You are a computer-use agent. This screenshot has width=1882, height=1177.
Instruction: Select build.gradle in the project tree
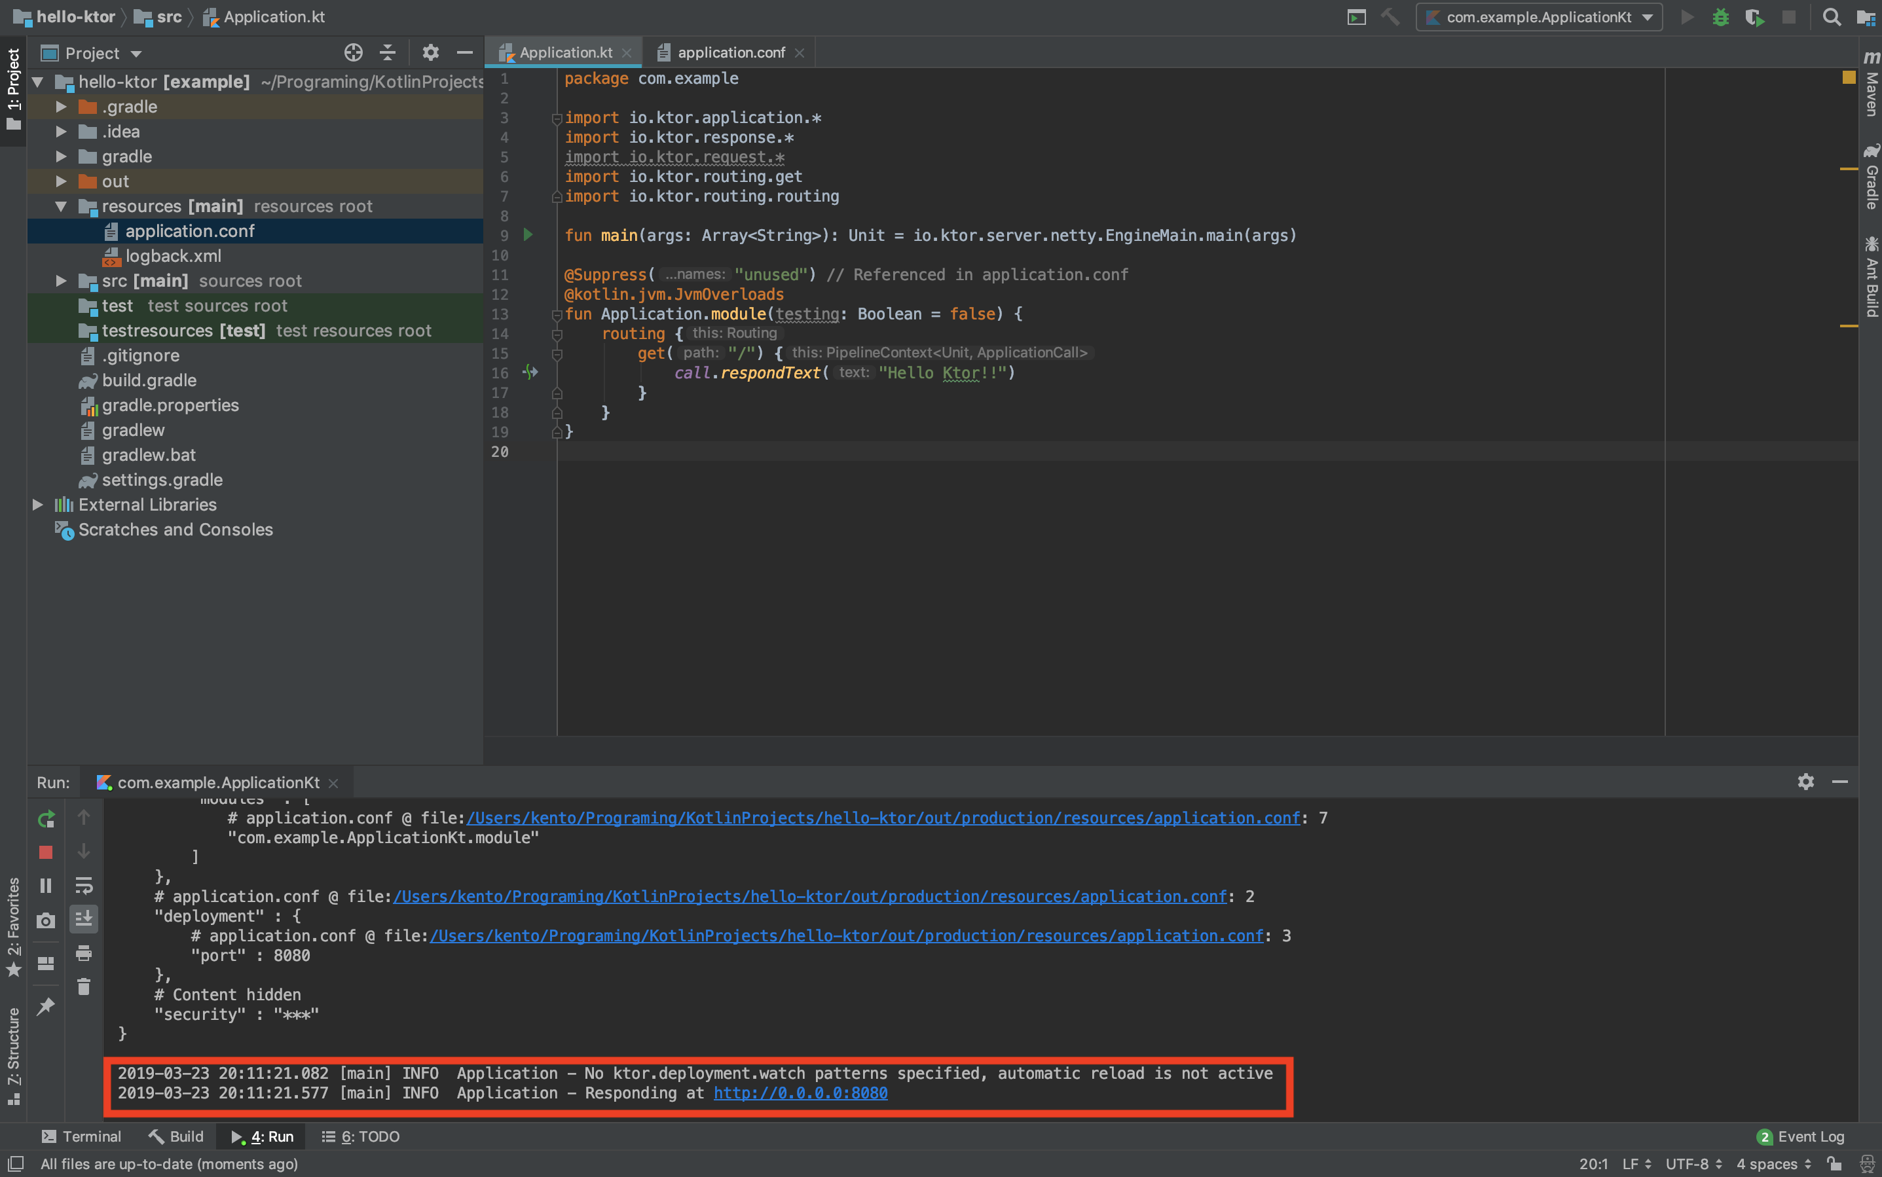(149, 380)
